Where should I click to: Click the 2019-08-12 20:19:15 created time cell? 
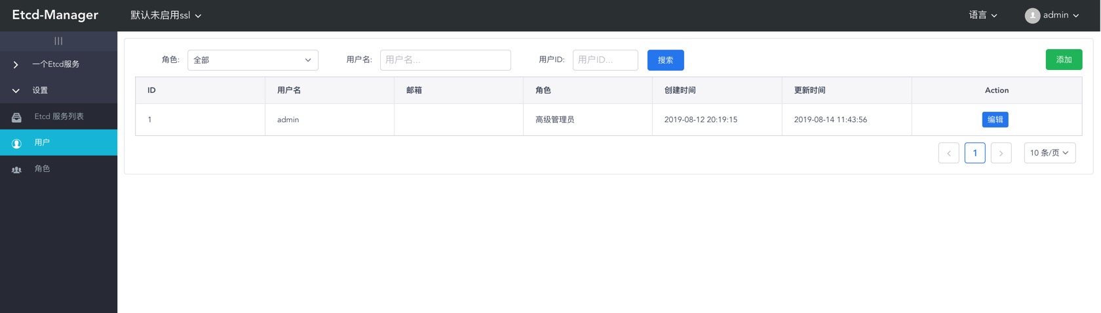pos(717,120)
